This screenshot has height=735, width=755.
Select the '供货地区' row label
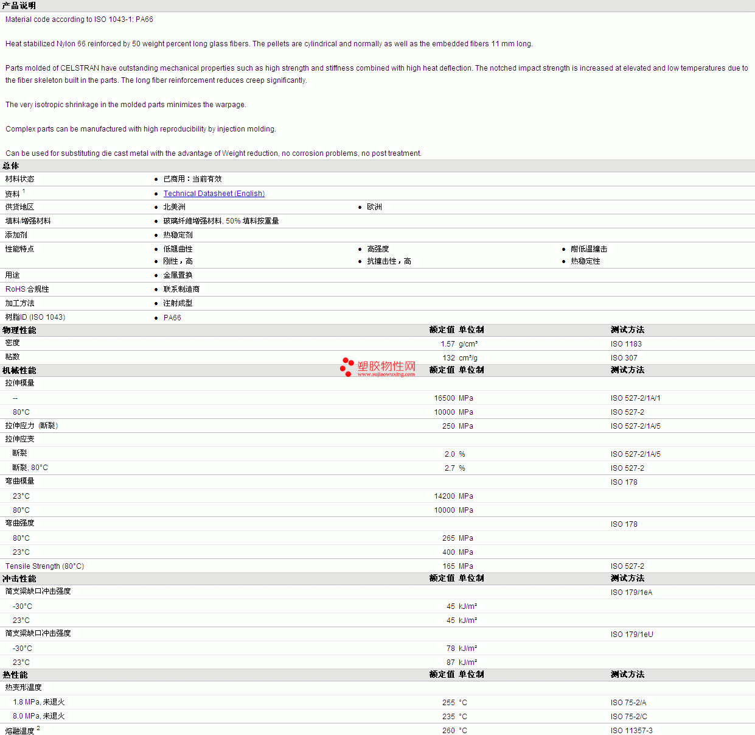(x=20, y=207)
